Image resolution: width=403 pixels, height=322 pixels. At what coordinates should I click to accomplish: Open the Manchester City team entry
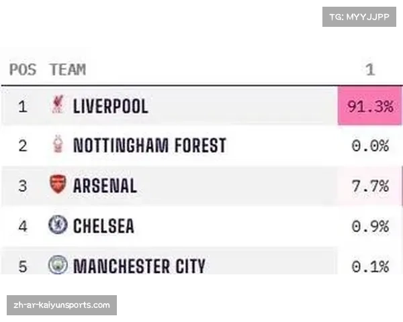pyautogui.click(x=139, y=266)
